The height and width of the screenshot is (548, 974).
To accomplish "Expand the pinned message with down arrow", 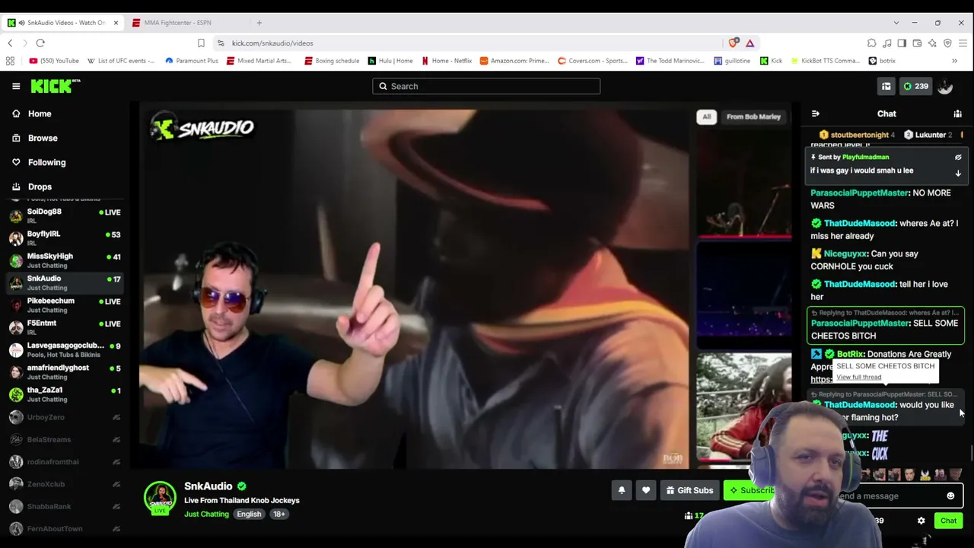I will pos(958,173).
